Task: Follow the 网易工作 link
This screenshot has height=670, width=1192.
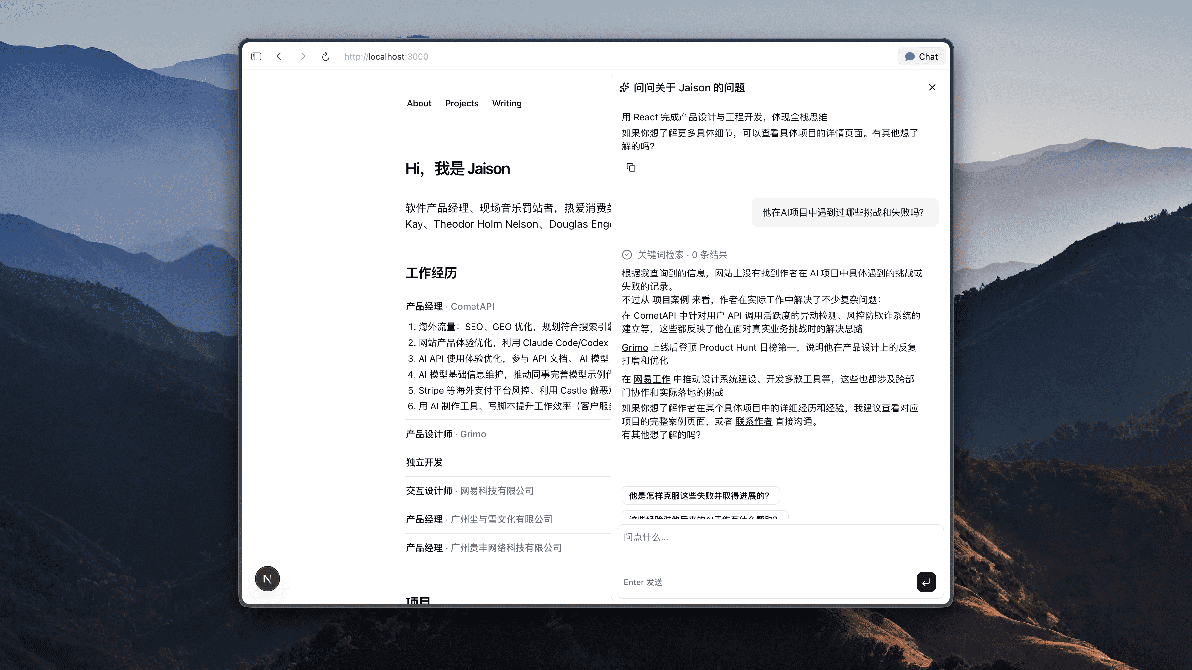Action: click(652, 379)
